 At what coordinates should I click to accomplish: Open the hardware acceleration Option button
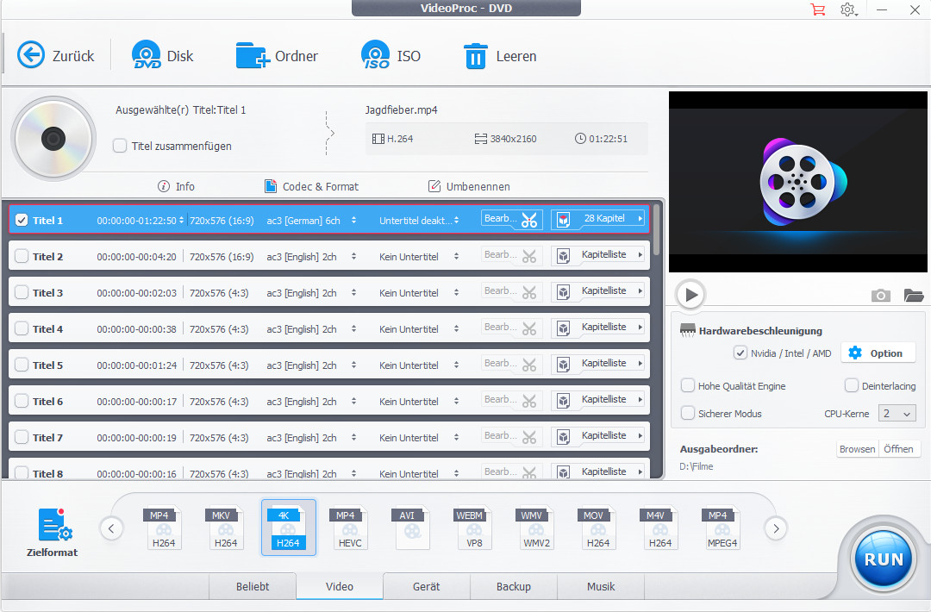coord(878,353)
